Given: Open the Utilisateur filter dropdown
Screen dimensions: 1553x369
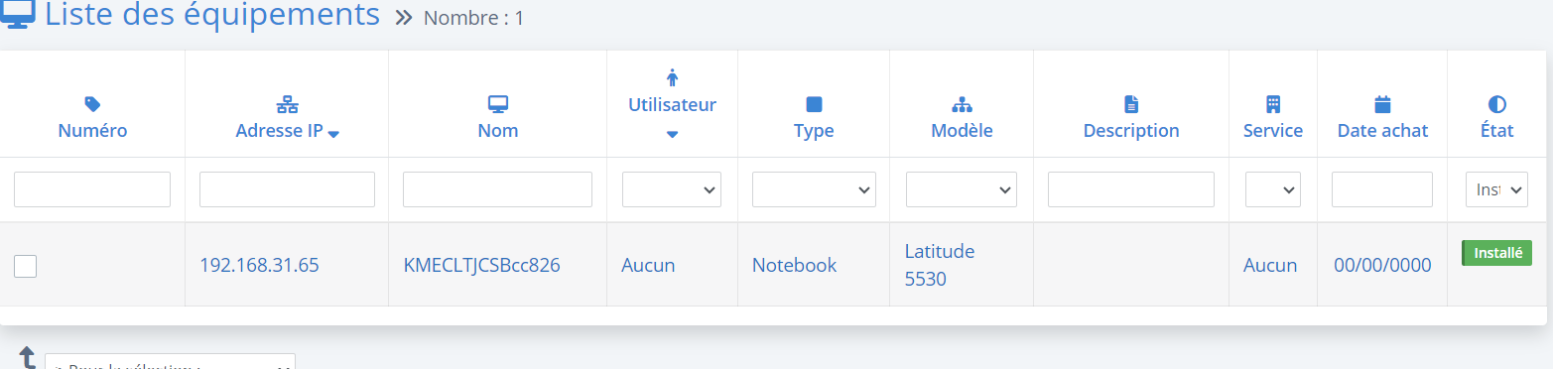Looking at the screenshot, I should click(x=672, y=189).
